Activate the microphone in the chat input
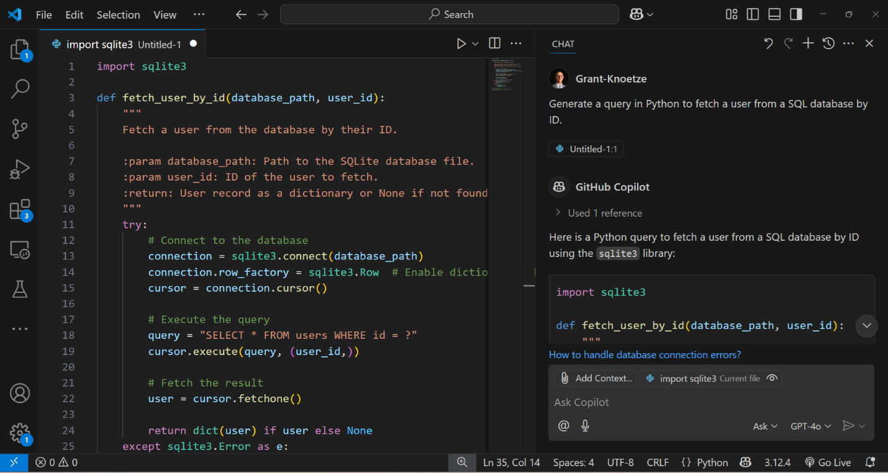This screenshot has width=888, height=473. pyautogui.click(x=584, y=425)
